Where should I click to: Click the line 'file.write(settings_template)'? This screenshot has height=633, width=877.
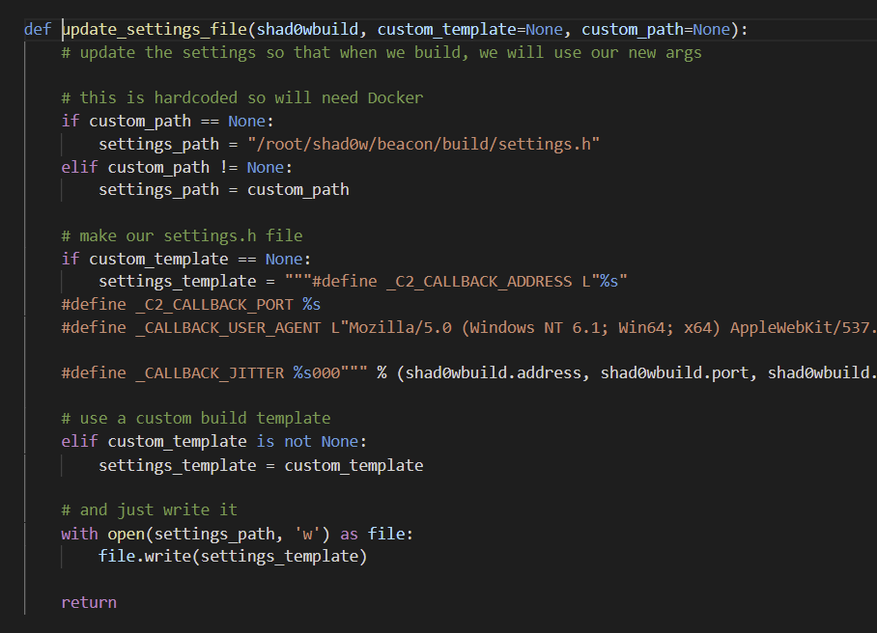point(233,557)
